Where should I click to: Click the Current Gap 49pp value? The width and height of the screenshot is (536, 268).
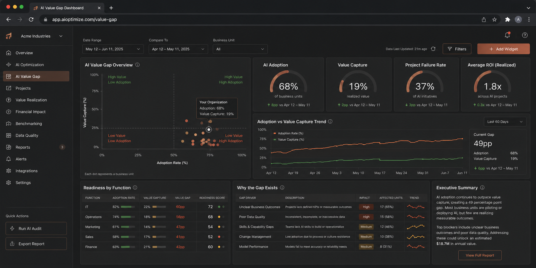click(483, 144)
